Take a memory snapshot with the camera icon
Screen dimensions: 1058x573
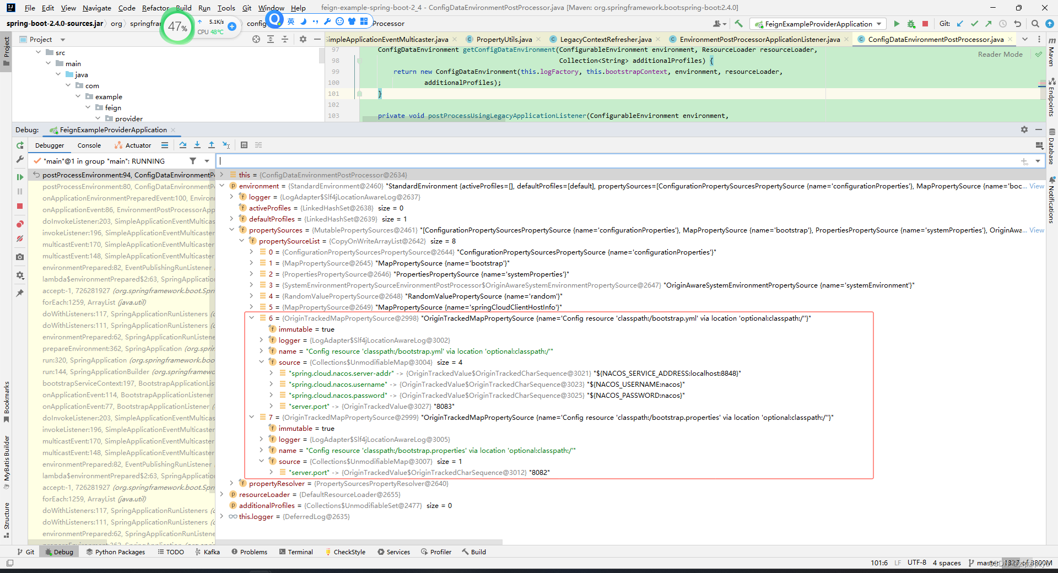coord(20,257)
